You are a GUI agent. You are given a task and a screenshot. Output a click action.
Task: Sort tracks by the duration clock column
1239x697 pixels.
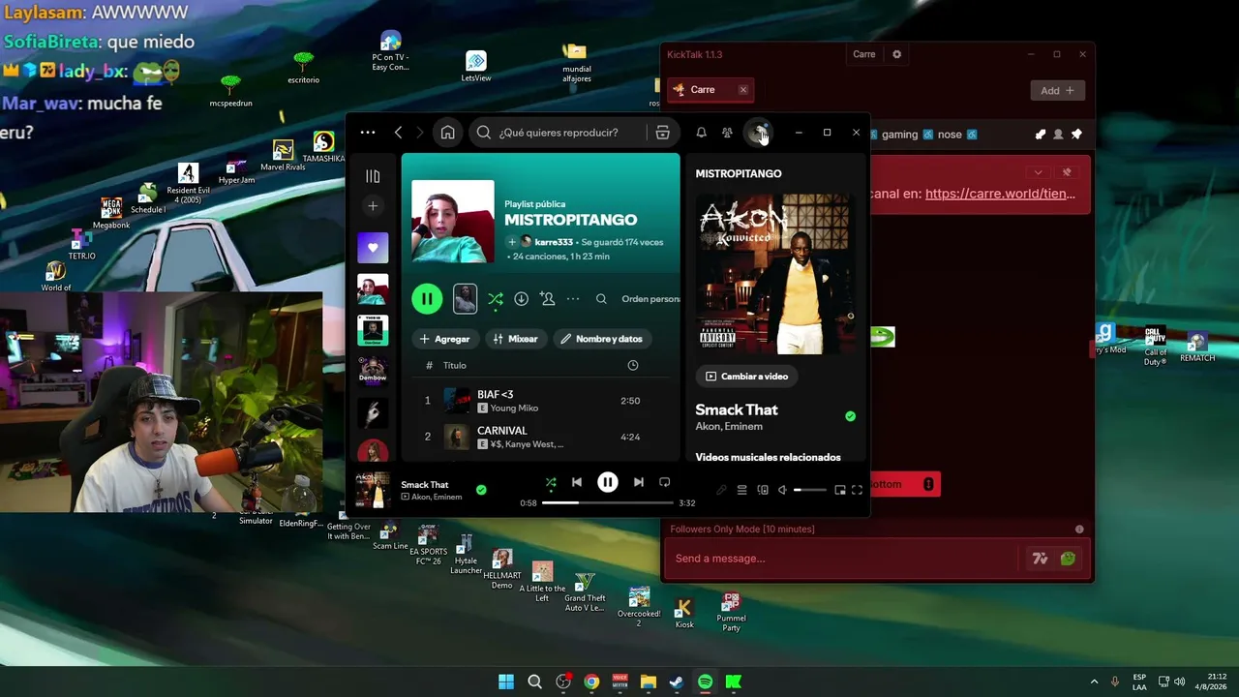coord(633,365)
